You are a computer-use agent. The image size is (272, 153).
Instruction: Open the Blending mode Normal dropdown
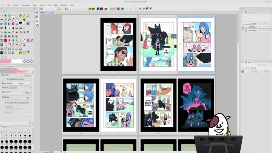22,83
